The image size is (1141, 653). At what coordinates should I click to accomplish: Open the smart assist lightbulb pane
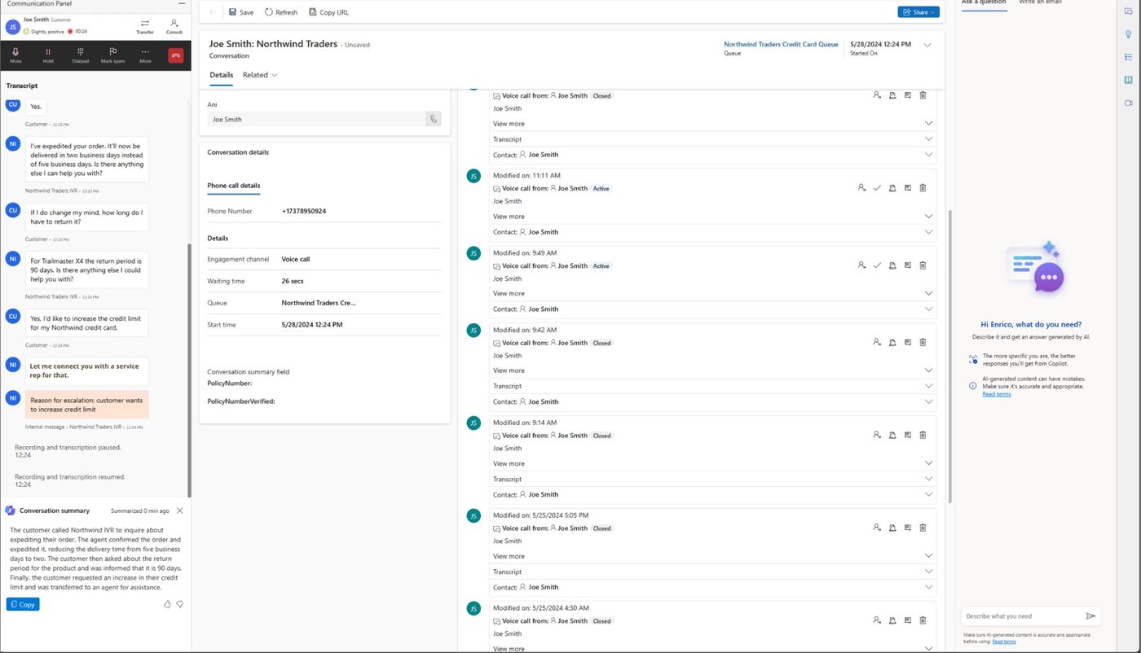[x=1128, y=34]
